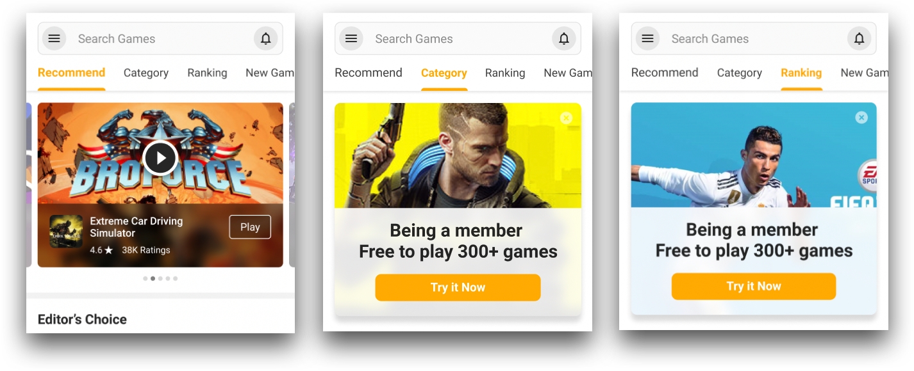The image size is (914, 371).
Task: Click Search Games field in first screen
Action: pos(160,39)
